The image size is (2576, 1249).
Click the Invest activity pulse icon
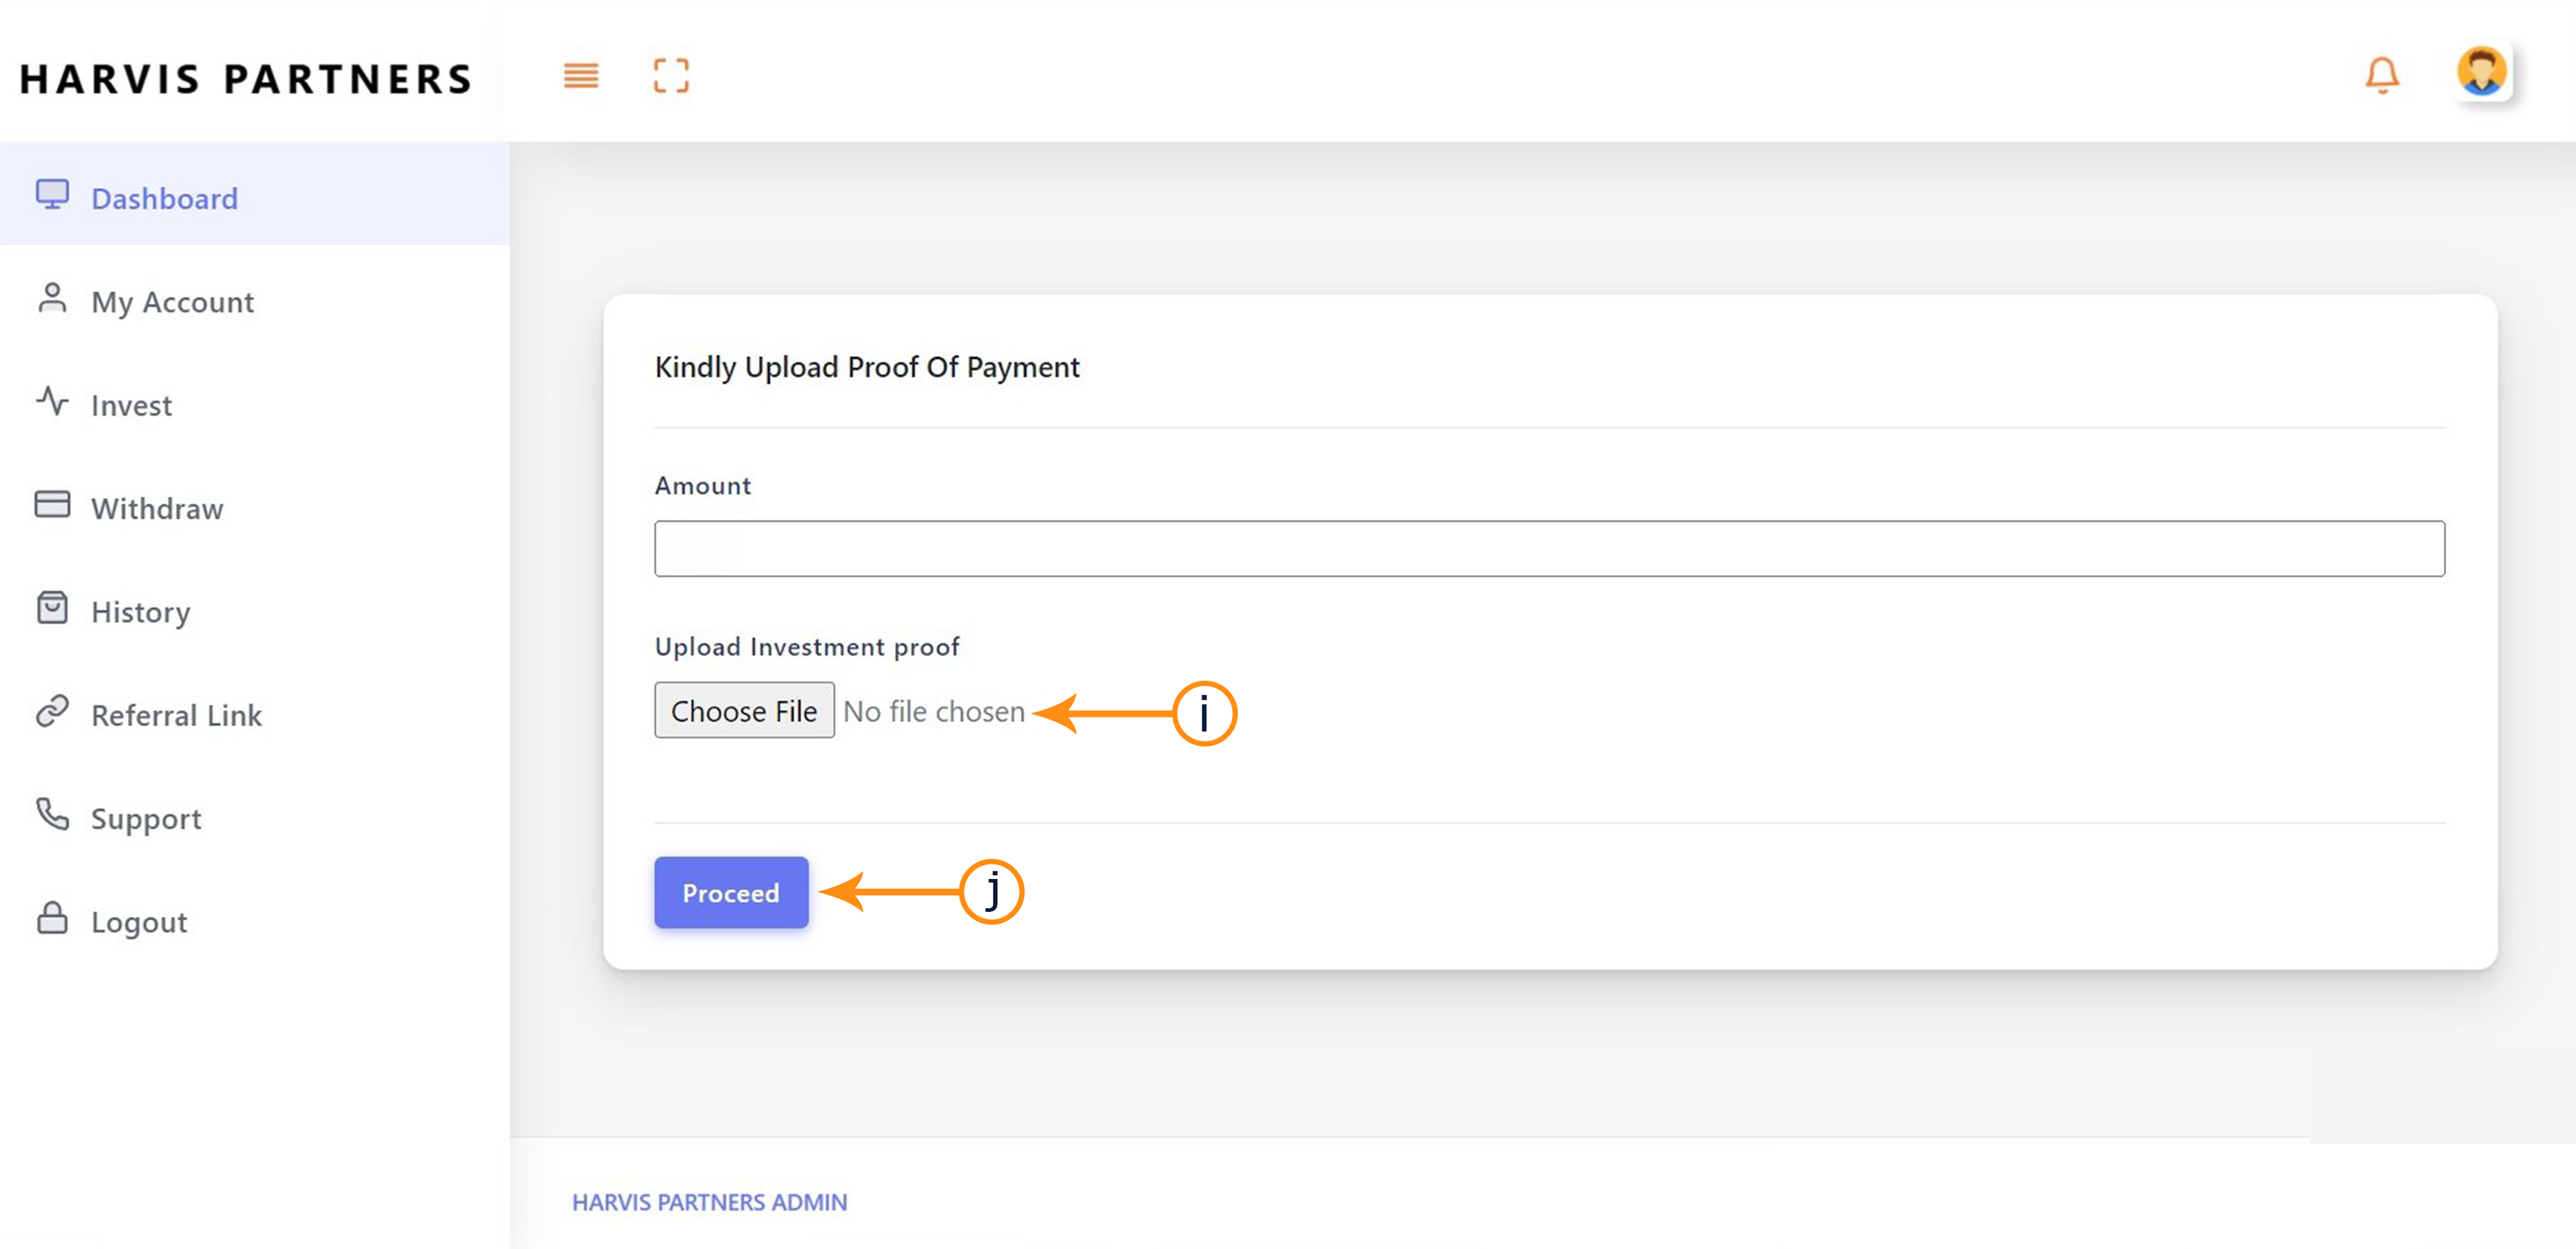click(52, 402)
